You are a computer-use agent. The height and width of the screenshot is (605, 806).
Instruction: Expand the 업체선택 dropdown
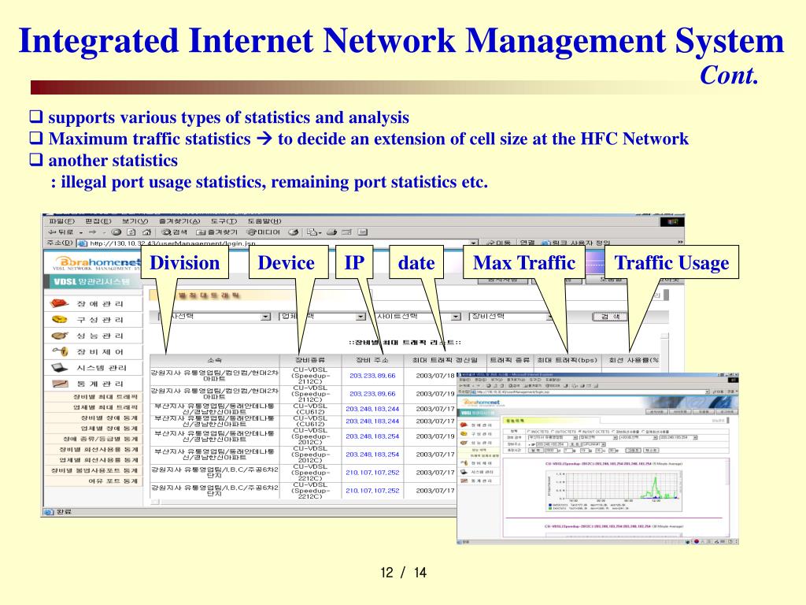point(360,317)
